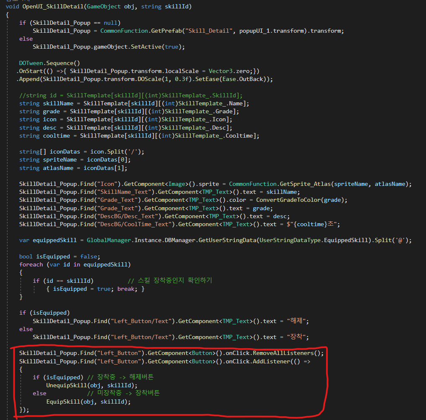Click the comment 미장착중 -> 장착버튼
Screen dimensions: 426x420
[124, 394]
